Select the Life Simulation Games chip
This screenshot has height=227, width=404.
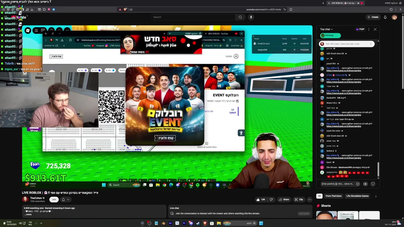tap(358, 196)
